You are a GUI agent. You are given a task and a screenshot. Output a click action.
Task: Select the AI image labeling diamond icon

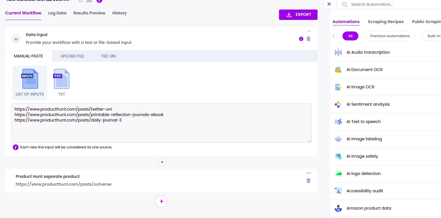coord(338,139)
